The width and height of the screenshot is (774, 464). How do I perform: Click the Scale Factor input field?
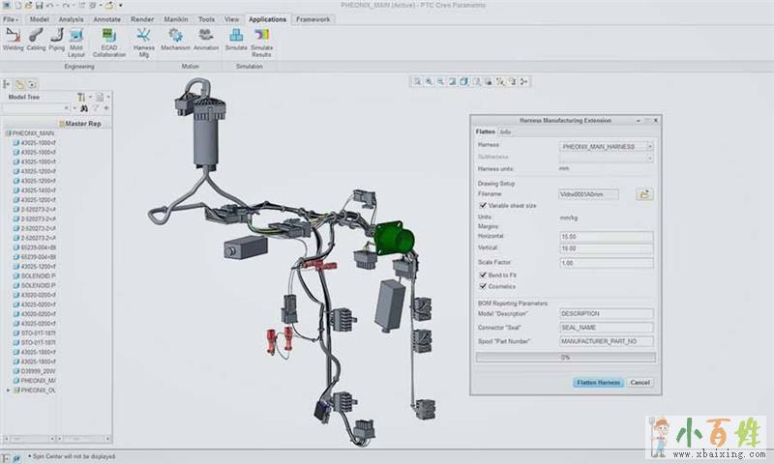click(x=606, y=263)
